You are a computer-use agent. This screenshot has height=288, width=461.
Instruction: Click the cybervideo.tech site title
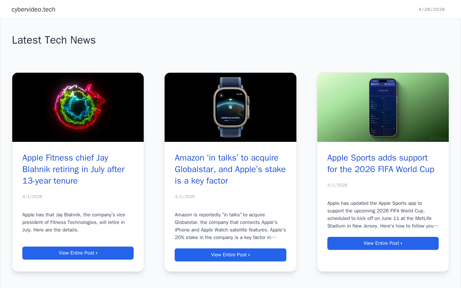pos(33,9)
